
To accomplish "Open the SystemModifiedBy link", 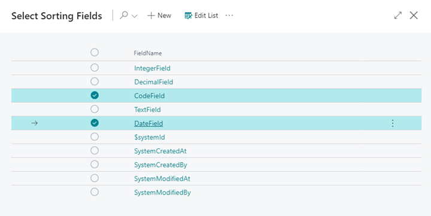I will 162,193.
